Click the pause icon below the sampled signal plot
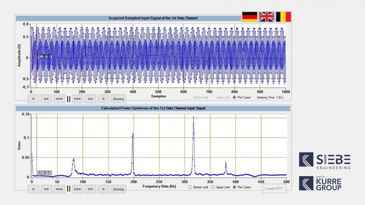365x205 pixels. 68,99
